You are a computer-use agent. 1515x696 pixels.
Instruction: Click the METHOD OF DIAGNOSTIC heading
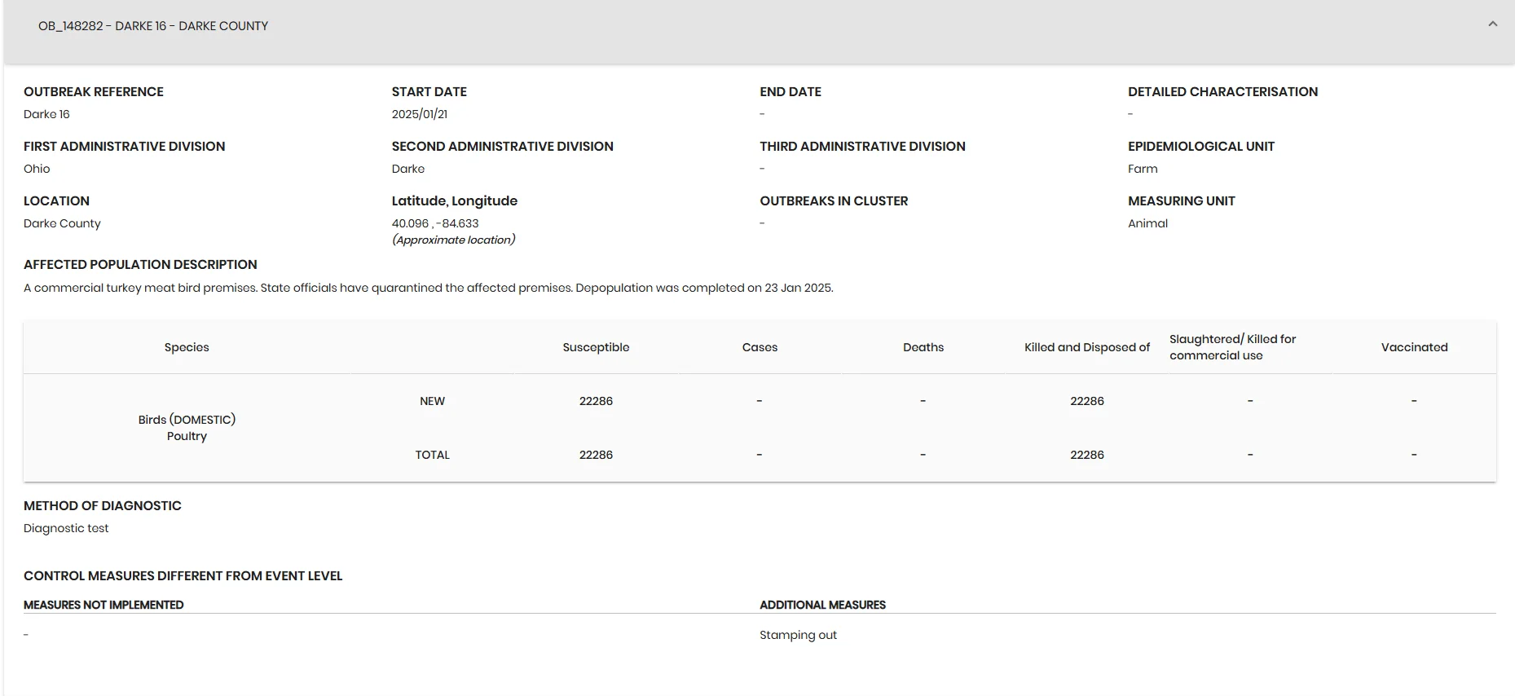click(103, 506)
